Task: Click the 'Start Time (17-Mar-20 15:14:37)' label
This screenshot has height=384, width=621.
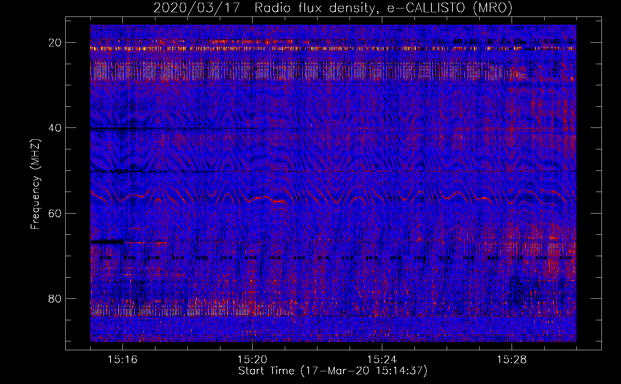Action: 333,371
